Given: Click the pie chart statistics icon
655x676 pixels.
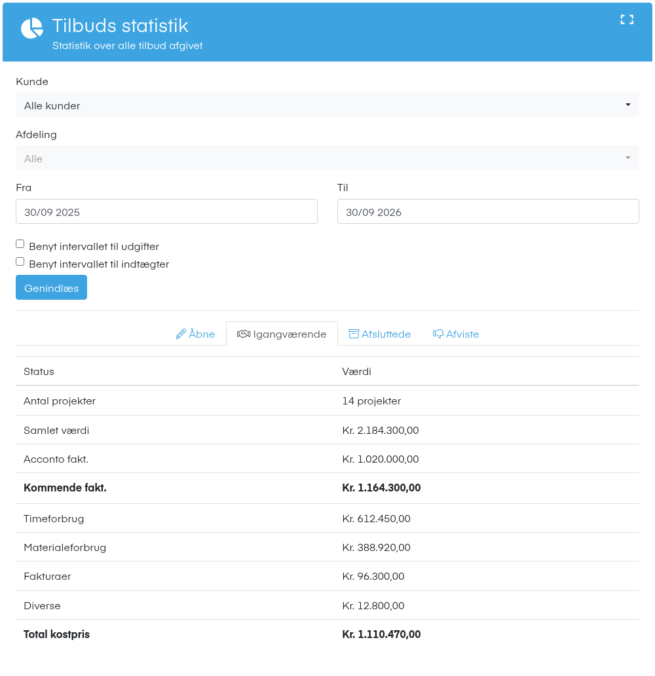Looking at the screenshot, I should [32, 28].
